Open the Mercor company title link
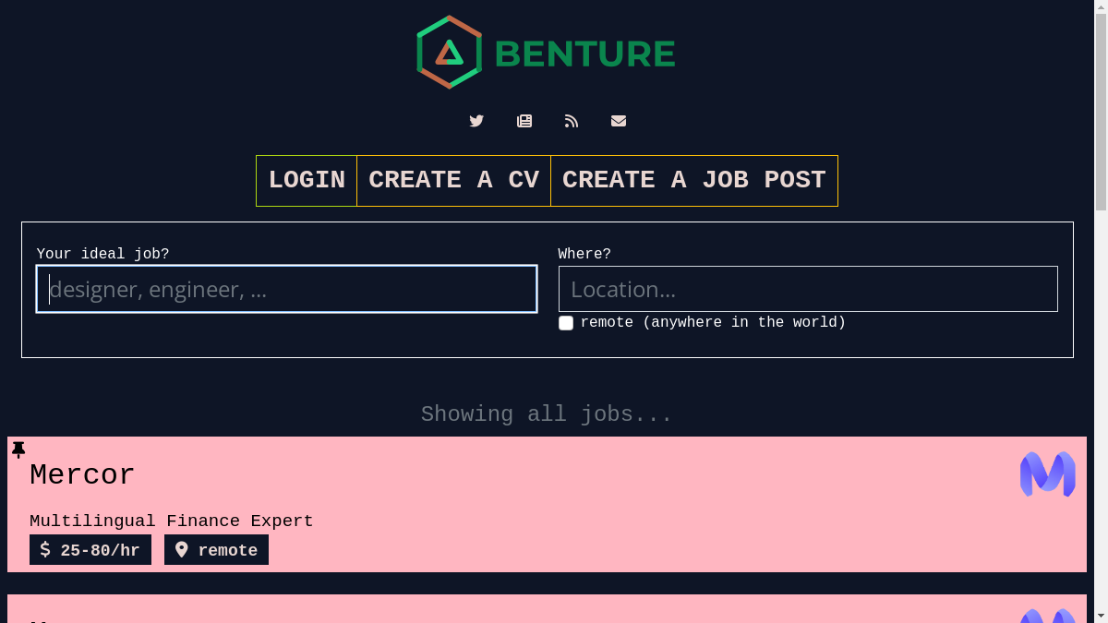The image size is (1108, 623). 82,475
